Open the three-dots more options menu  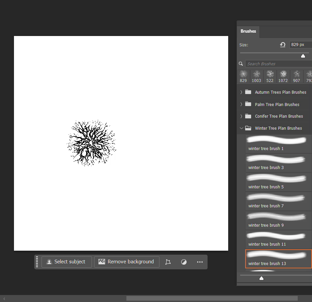[200, 262]
